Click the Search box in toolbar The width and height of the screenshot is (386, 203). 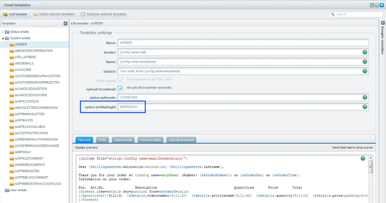pos(356,14)
